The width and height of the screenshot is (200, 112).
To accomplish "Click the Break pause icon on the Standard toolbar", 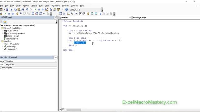I will [x=39, y=10].
